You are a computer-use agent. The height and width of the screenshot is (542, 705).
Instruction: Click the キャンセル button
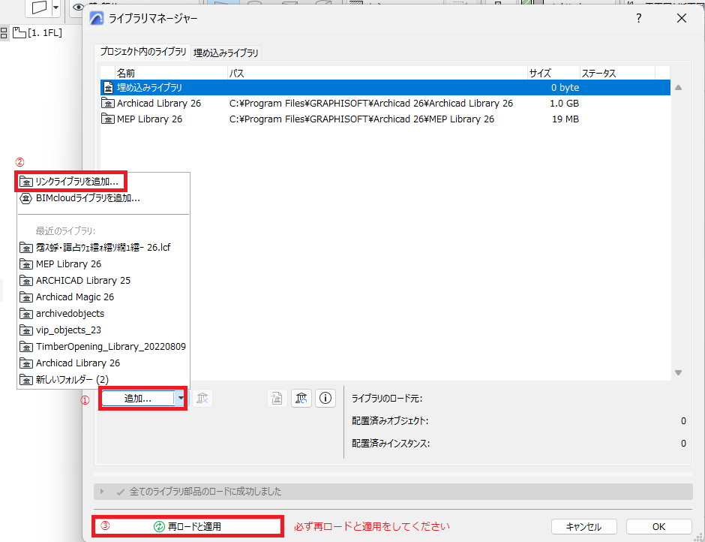coord(583,527)
